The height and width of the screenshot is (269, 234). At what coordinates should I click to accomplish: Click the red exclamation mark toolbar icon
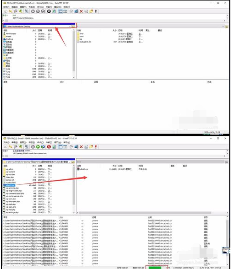tap(96, 147)
